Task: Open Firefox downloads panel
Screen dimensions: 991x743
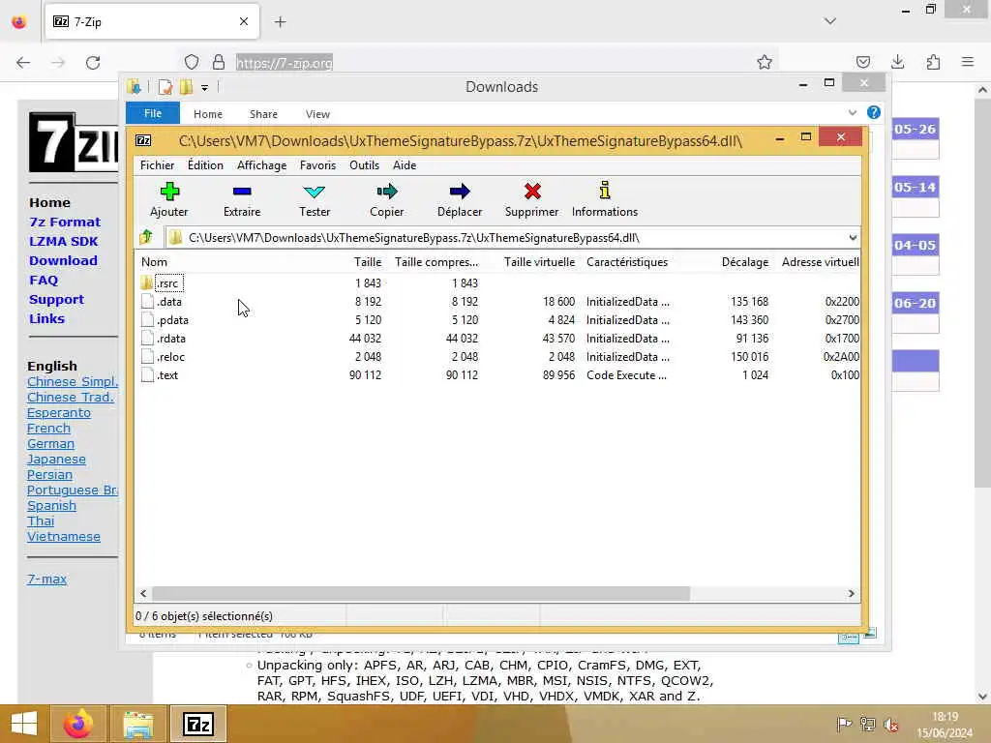Action: (x=897, y=62)
